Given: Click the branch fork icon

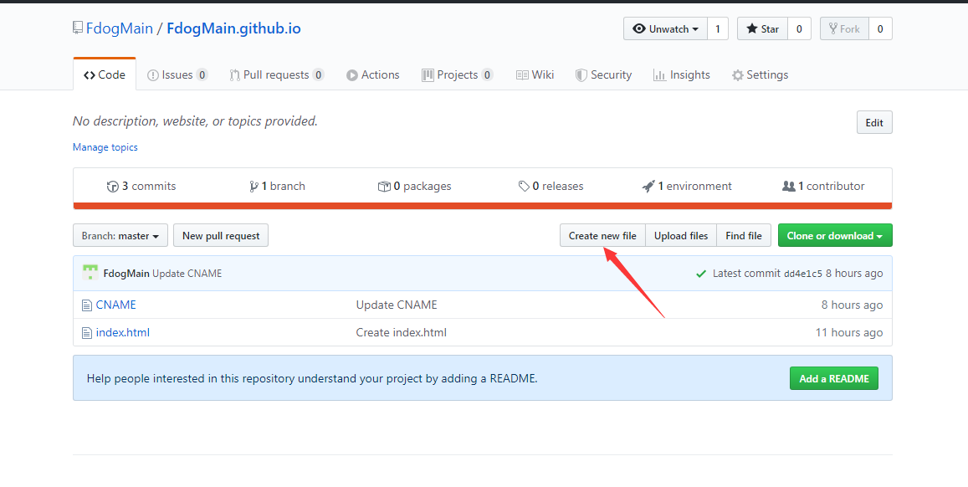Looking at the screenshot, I should (x=254, y=187).
